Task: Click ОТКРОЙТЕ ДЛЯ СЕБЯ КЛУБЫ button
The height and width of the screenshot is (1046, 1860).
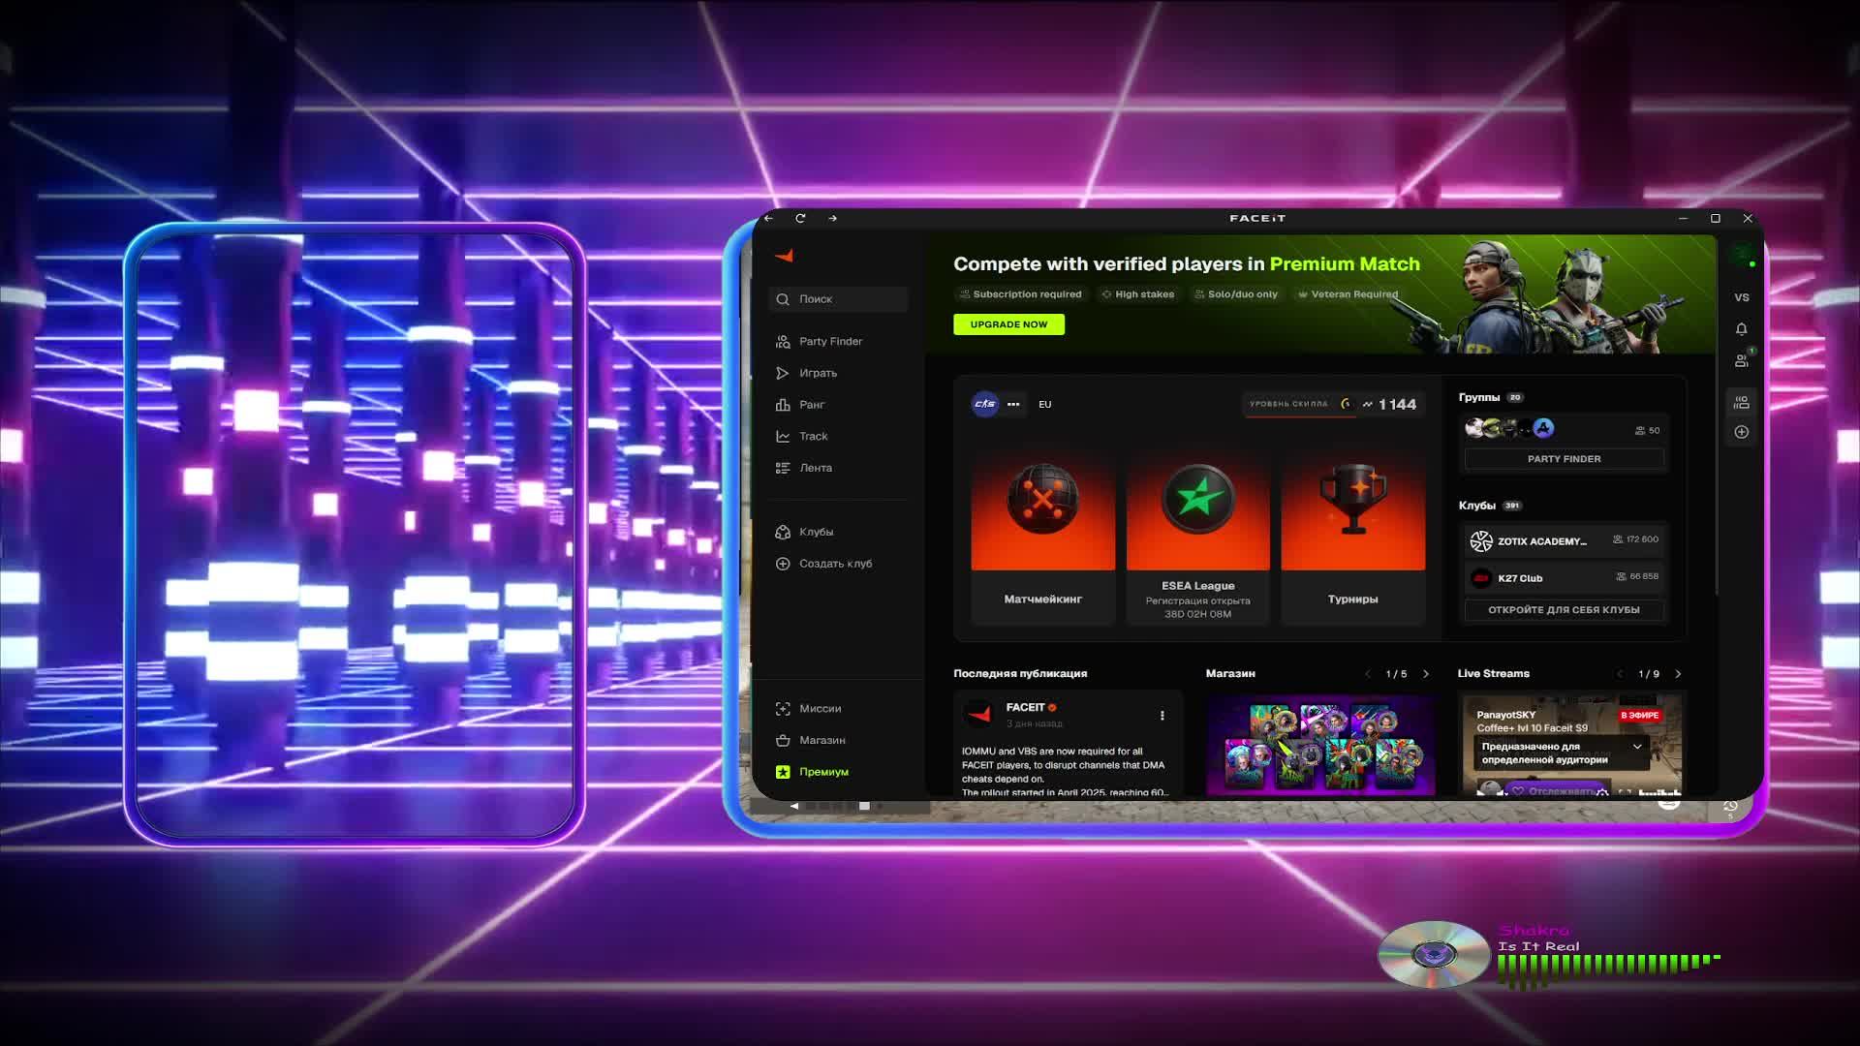Action: (x=1564, y=610)
